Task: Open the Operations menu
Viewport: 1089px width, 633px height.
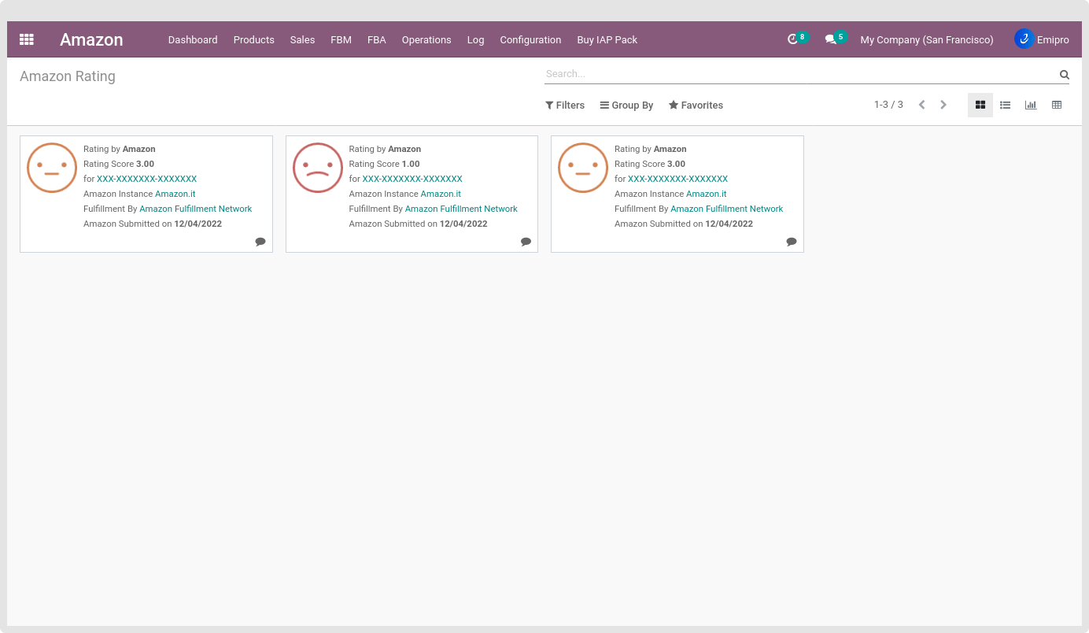Action: (426, 40)
